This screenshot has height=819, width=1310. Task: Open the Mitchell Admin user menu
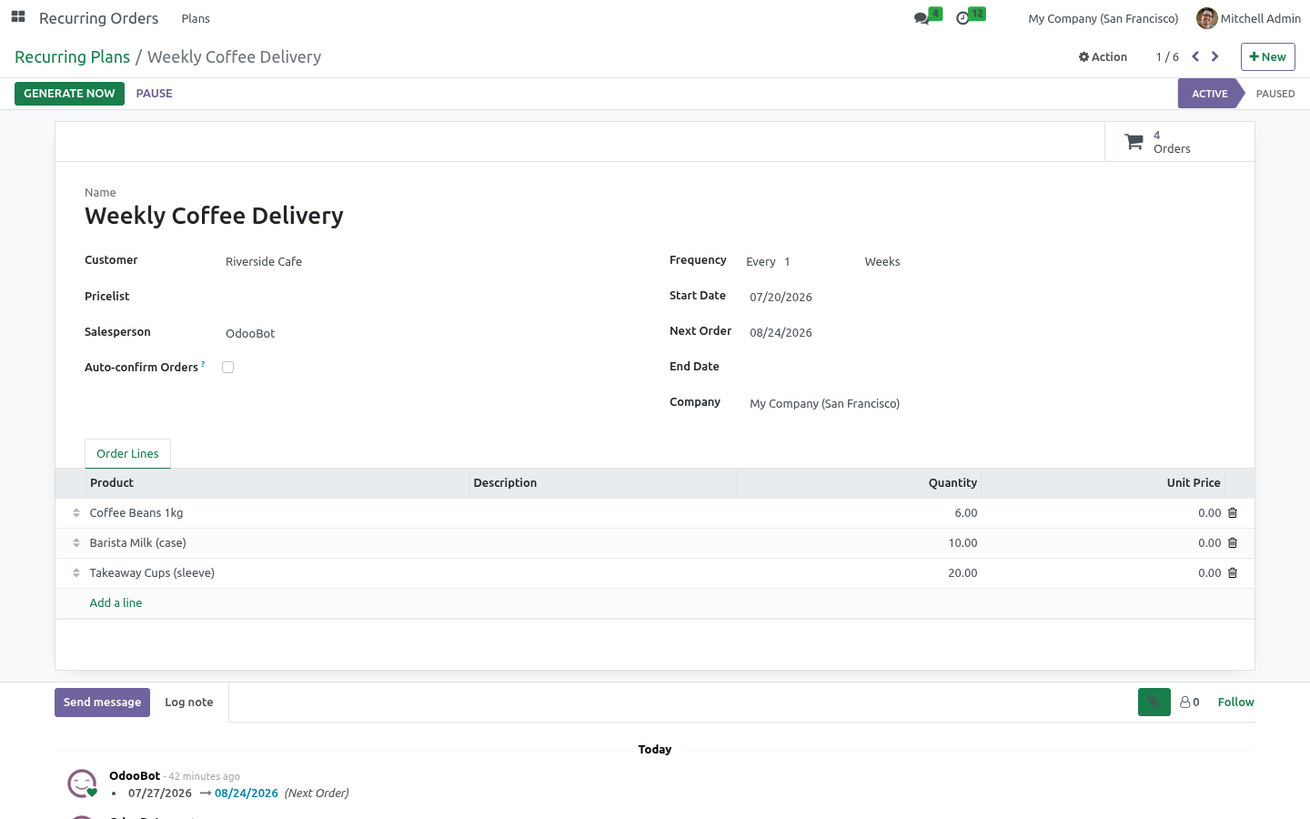click(1248, 18)
